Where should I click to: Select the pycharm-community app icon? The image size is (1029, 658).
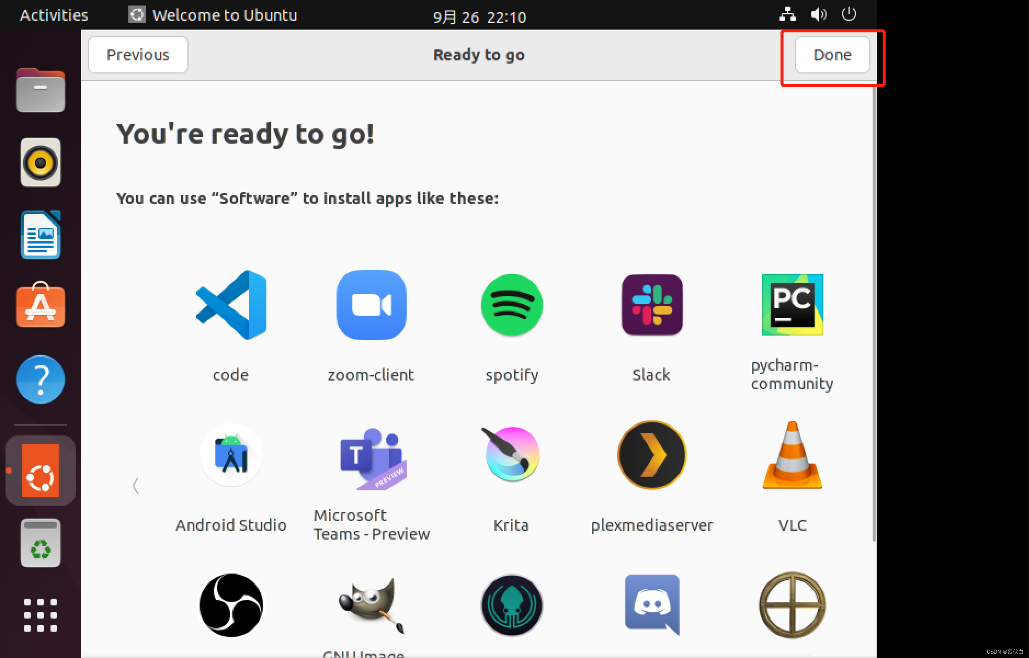coord(792,305)
